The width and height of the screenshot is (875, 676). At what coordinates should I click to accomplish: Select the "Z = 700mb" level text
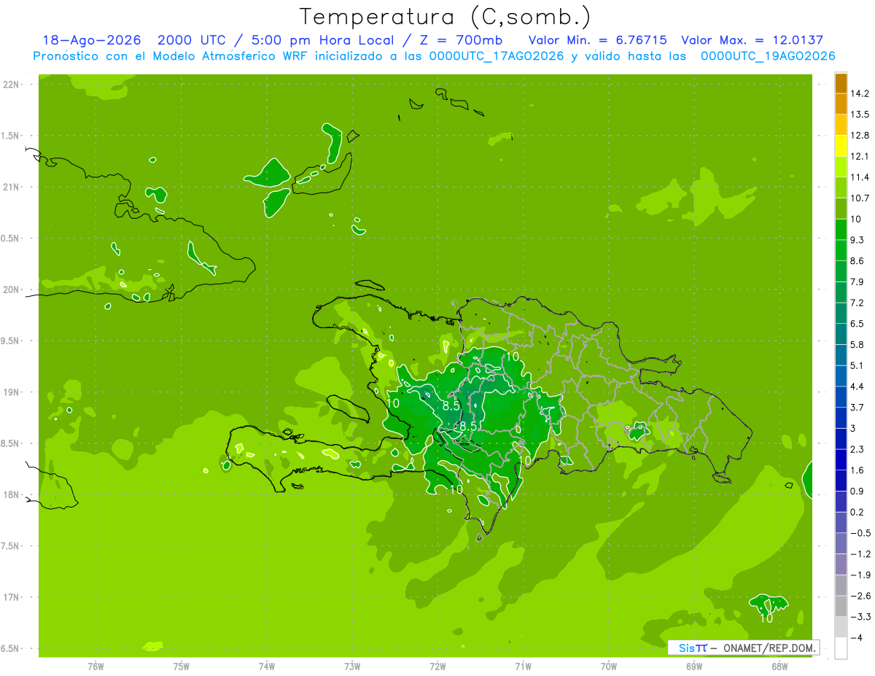[x=462, y=40]
